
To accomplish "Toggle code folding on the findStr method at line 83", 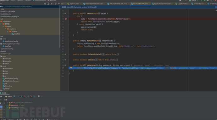I will click(69, 41).
